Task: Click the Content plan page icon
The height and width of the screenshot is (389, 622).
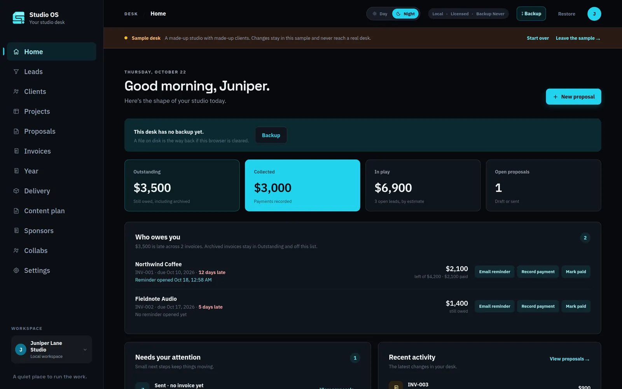Action: (x=16, y=210)
